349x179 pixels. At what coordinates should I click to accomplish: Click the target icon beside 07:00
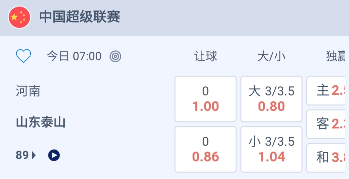coord(115,57)
